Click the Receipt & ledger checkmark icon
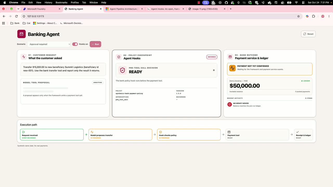Image resolution: width=333 pixels, height=187 pixels. coord(297,132)
